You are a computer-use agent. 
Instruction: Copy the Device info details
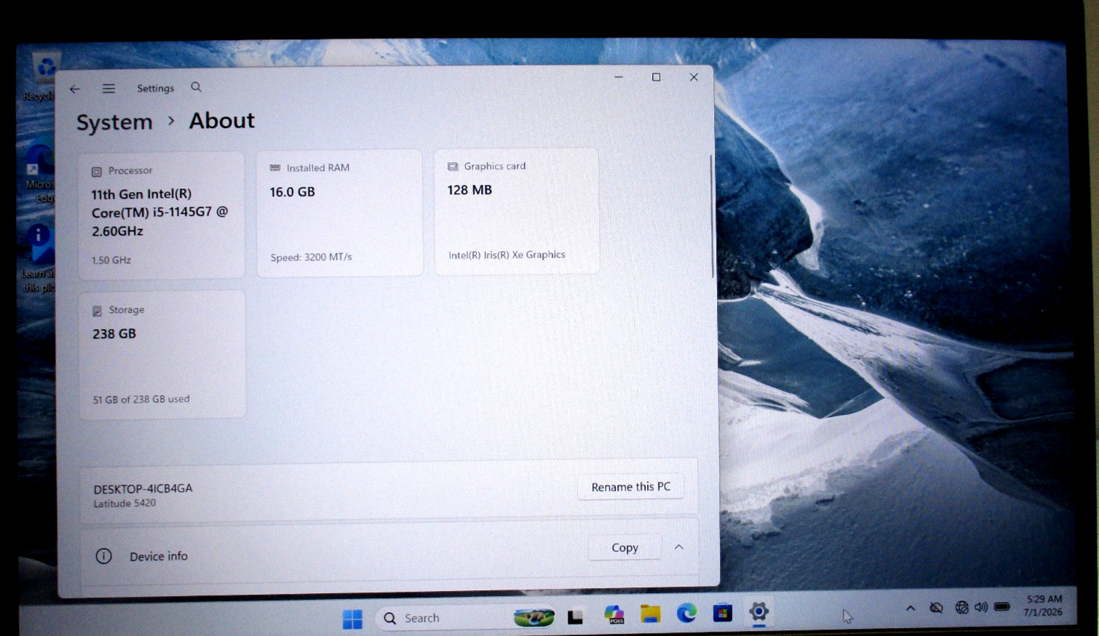[x=624, y=547]
